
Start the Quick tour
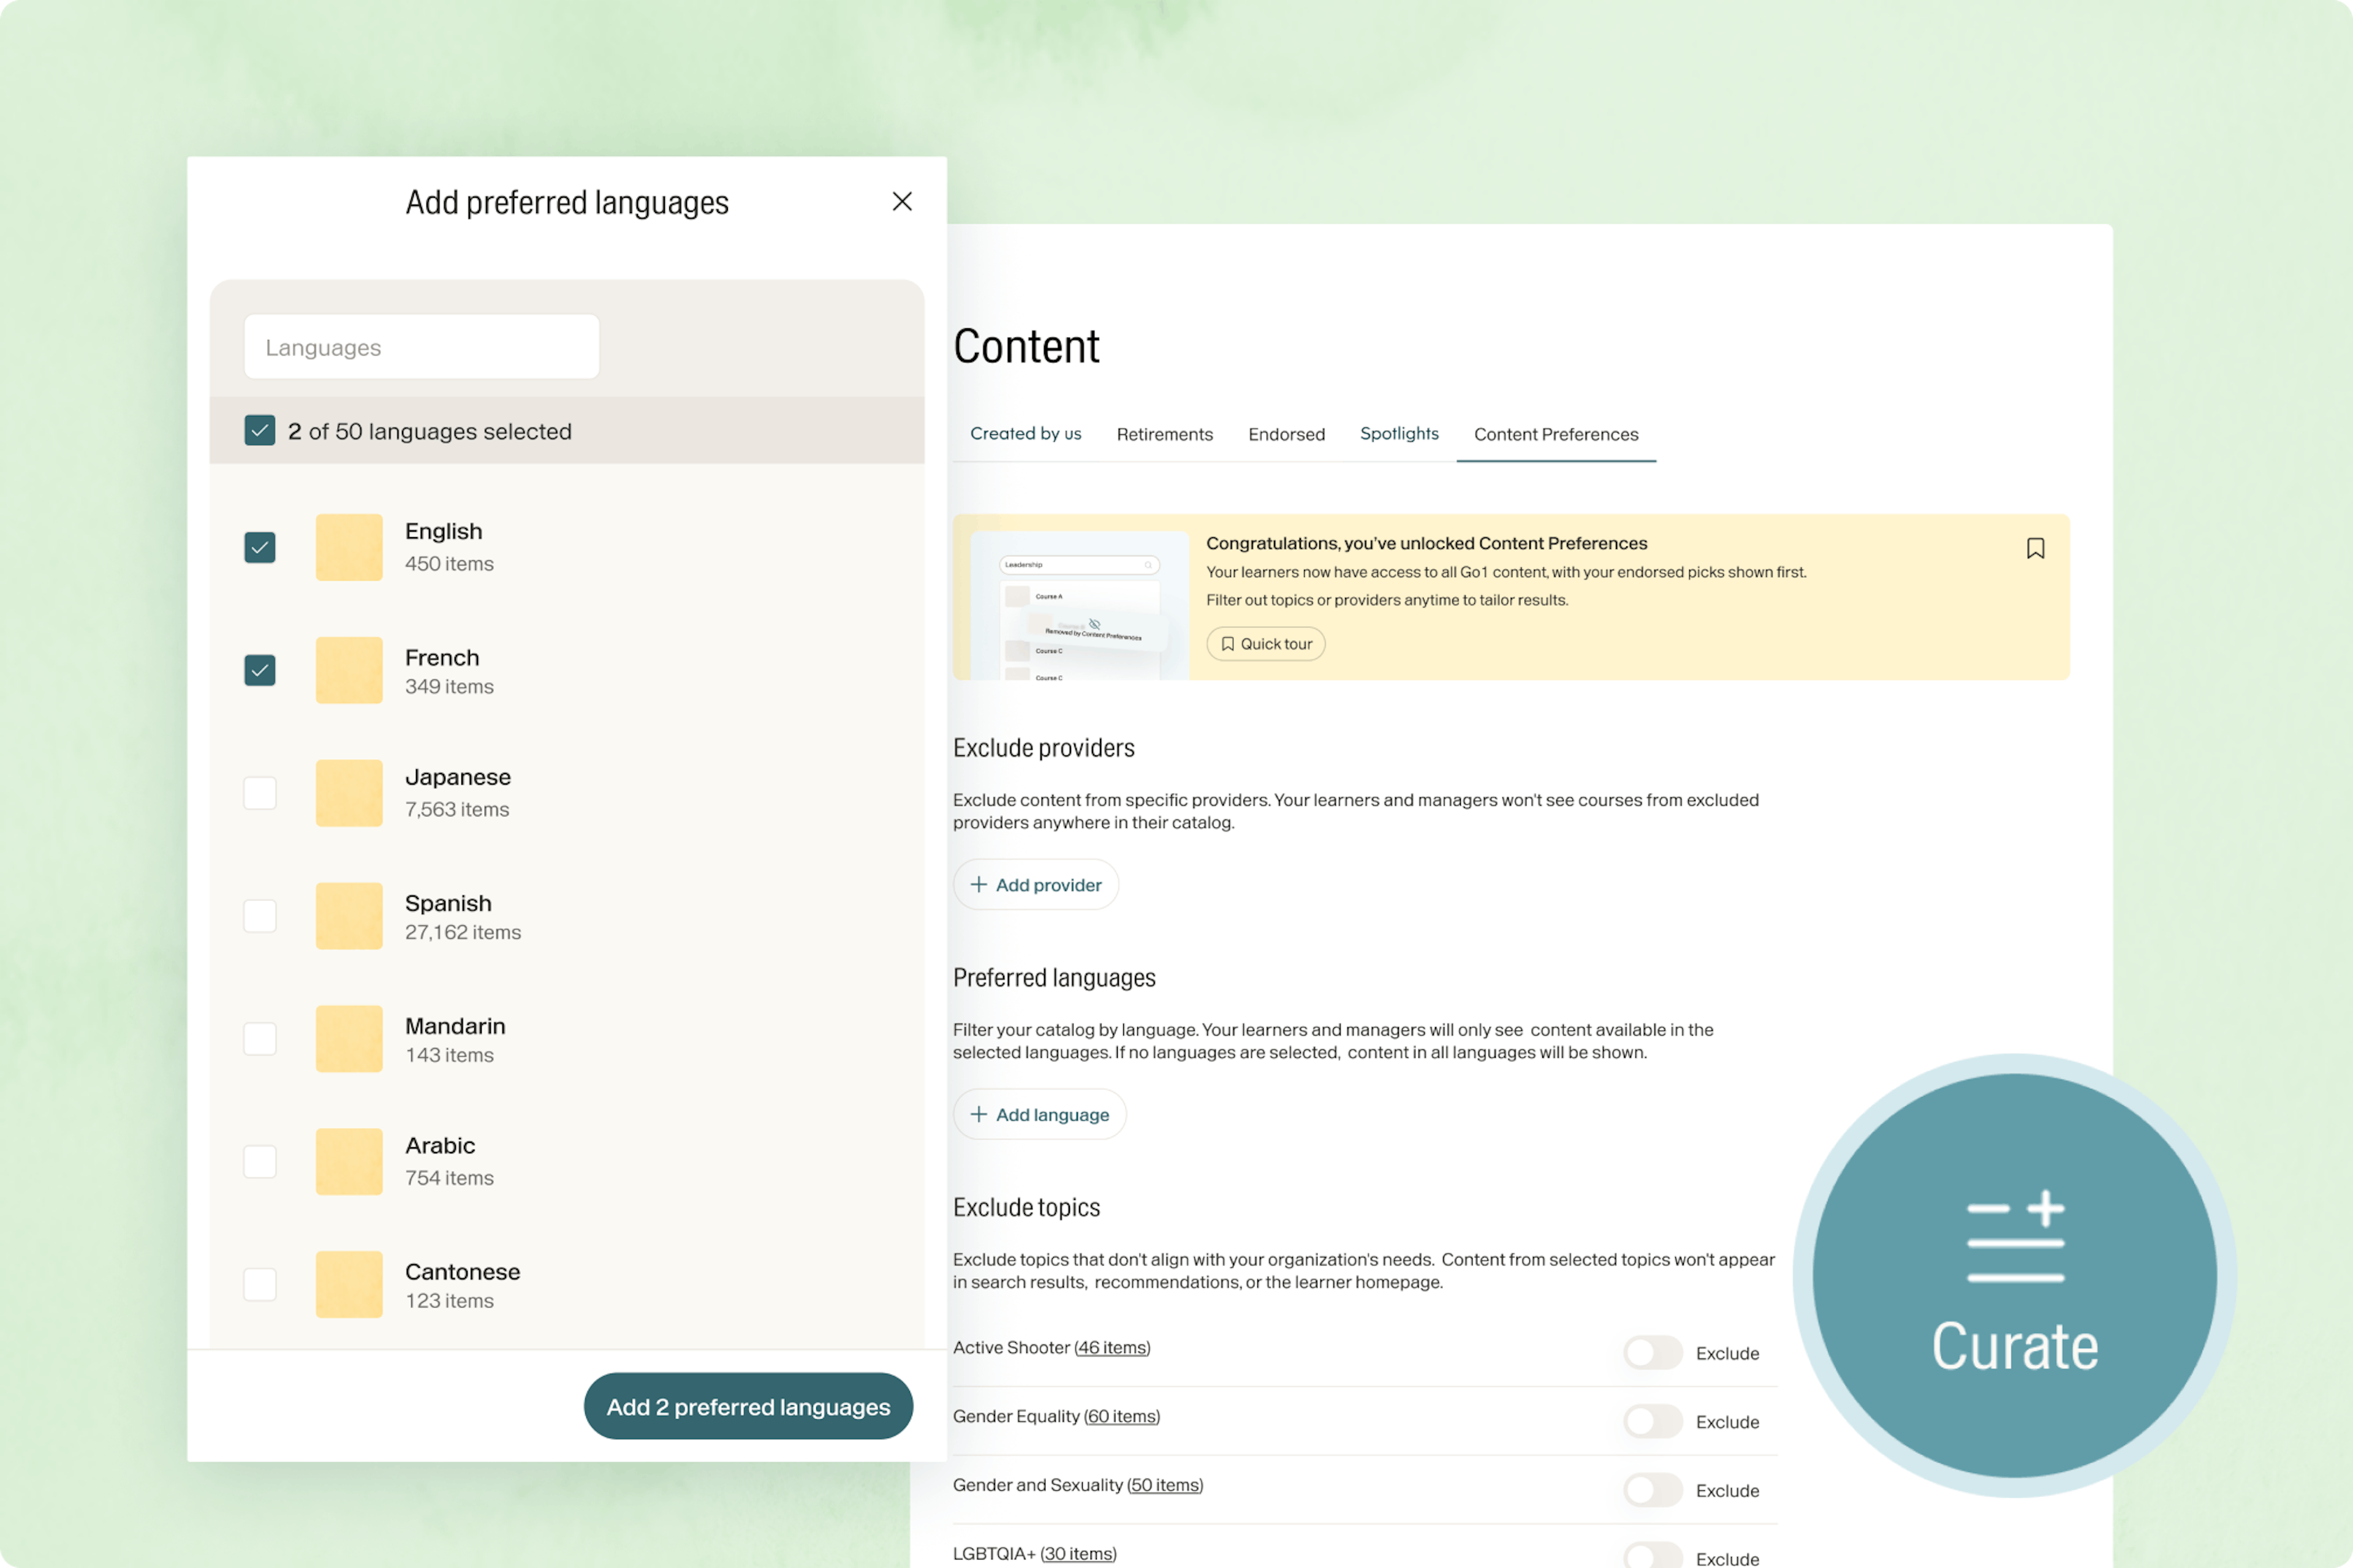[1265, 644]
